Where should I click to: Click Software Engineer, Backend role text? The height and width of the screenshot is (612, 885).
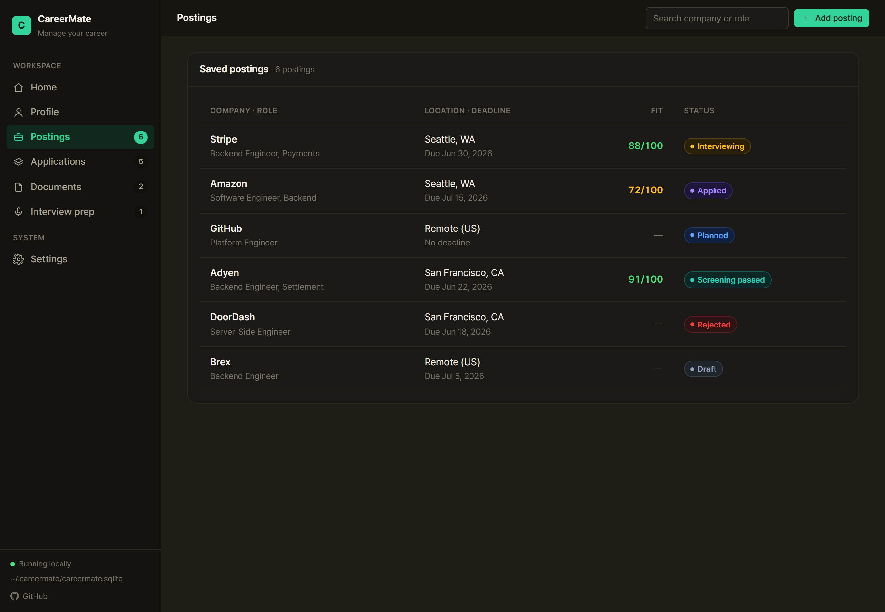click(263, 198)
